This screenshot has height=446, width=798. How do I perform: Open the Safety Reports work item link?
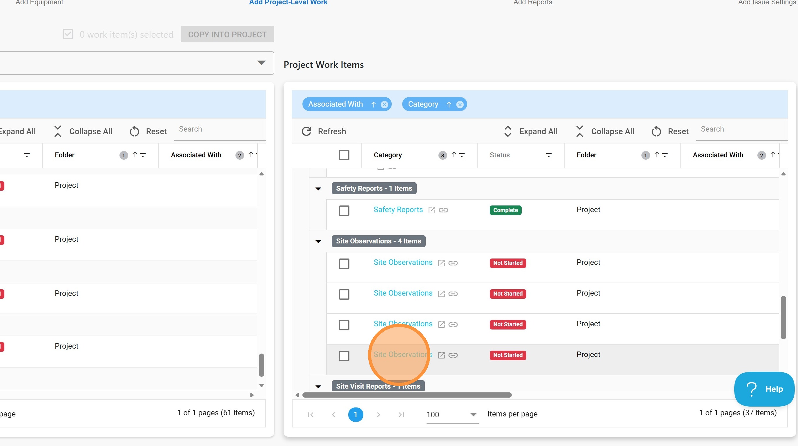click(x=398, y=210)
